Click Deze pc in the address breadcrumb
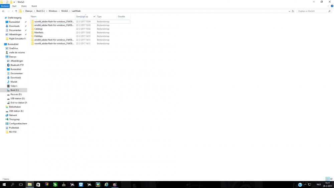 click(29, 11)
